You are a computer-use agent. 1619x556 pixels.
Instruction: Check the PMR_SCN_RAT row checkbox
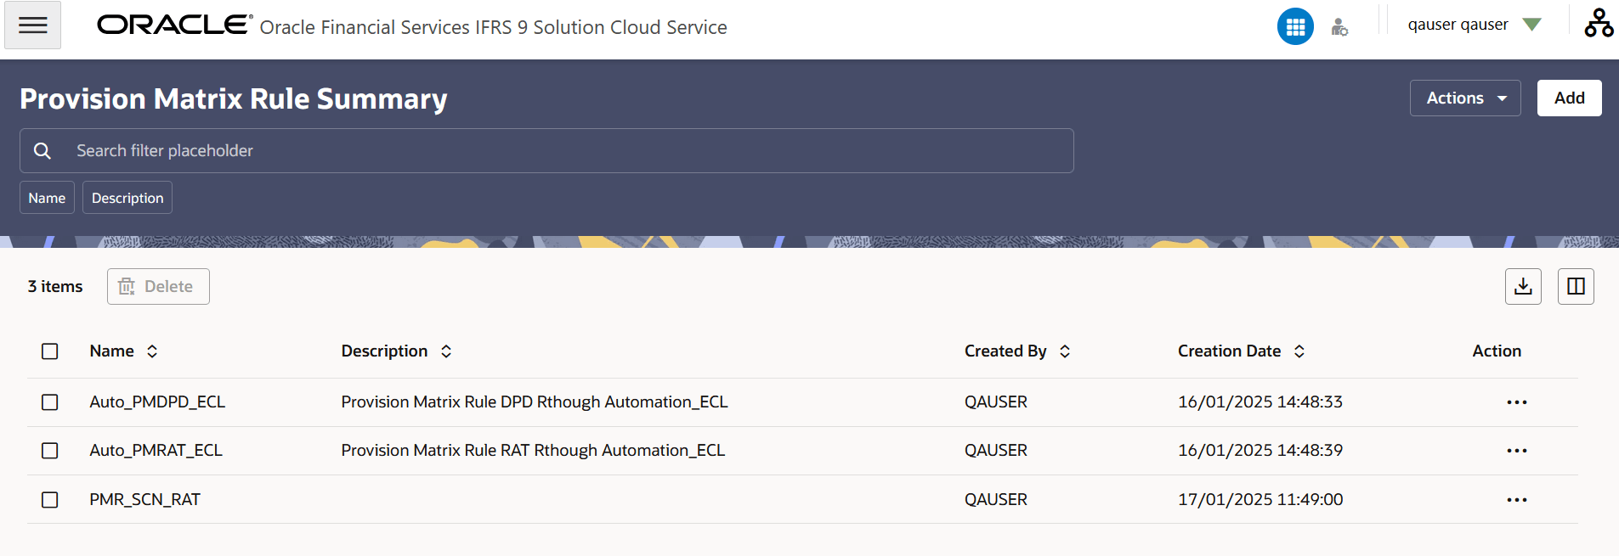(50, 500)
